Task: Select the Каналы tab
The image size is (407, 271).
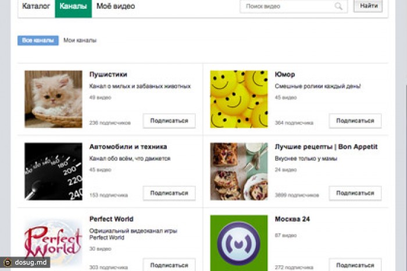Action: [x=73, y=6]
